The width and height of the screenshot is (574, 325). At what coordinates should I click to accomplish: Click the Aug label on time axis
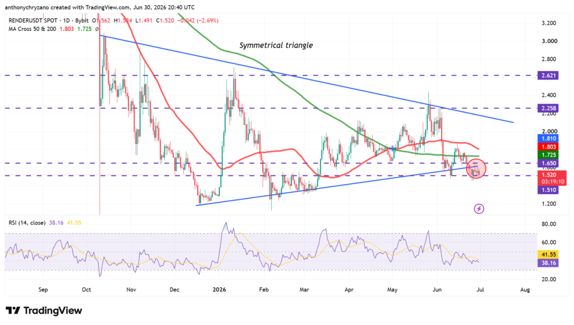(x=525, y=290)
